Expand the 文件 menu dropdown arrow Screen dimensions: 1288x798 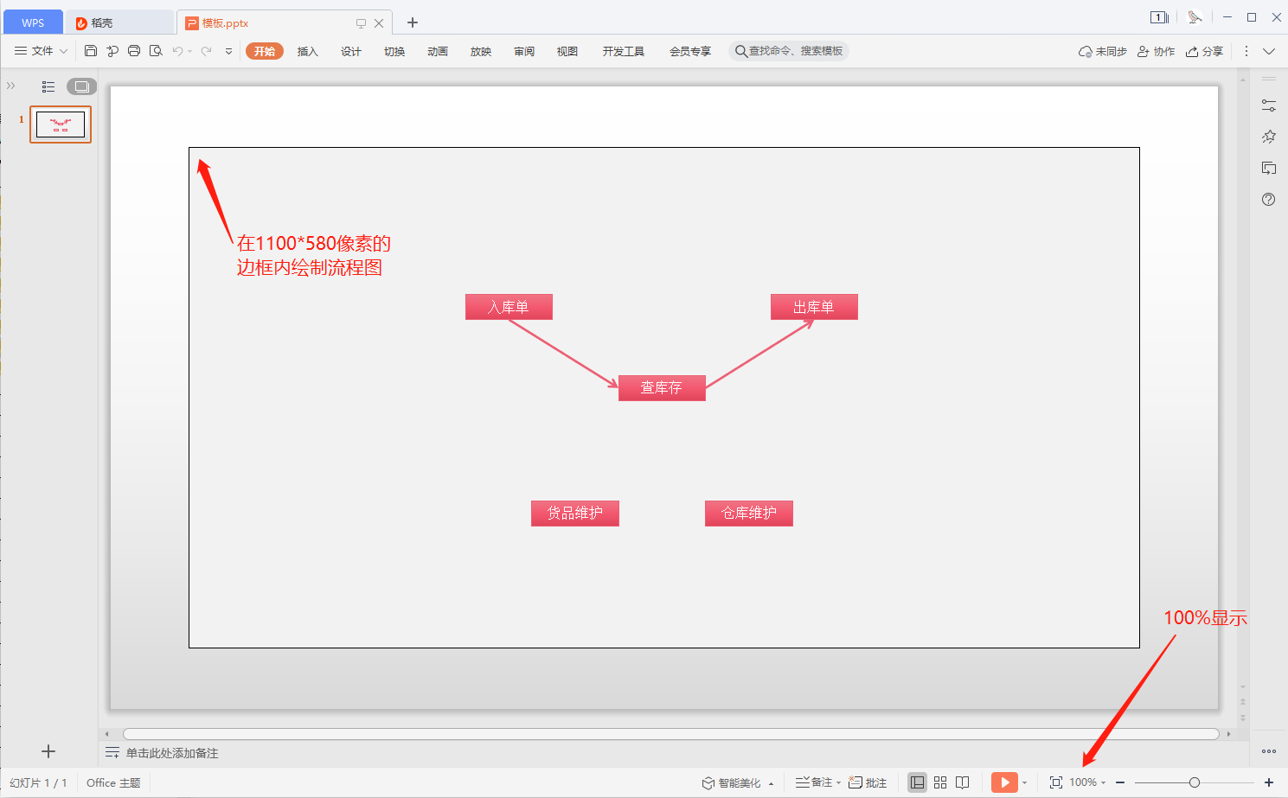(63, 52)
